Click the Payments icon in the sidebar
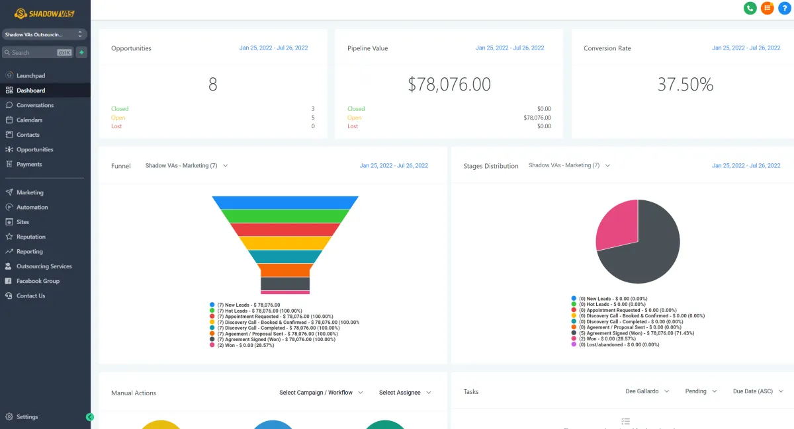Image resolution: width=794 pixels, height=429 pixels. pos(9,164)
